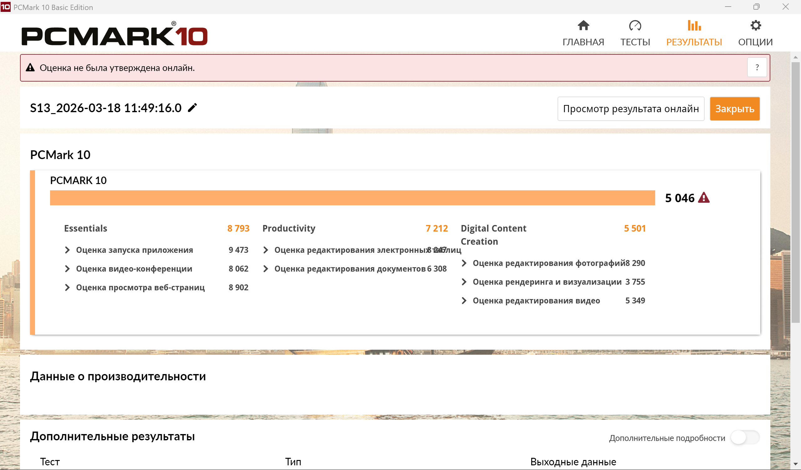The image size is (801, 470).
Task: Click the pencil icon to rename result
Action: (x=192, y=108)
